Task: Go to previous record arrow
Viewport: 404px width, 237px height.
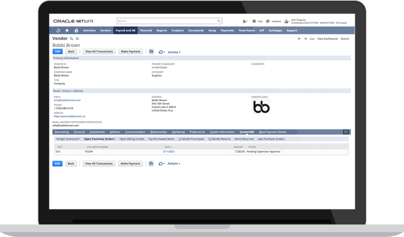Action: (299, 39)
